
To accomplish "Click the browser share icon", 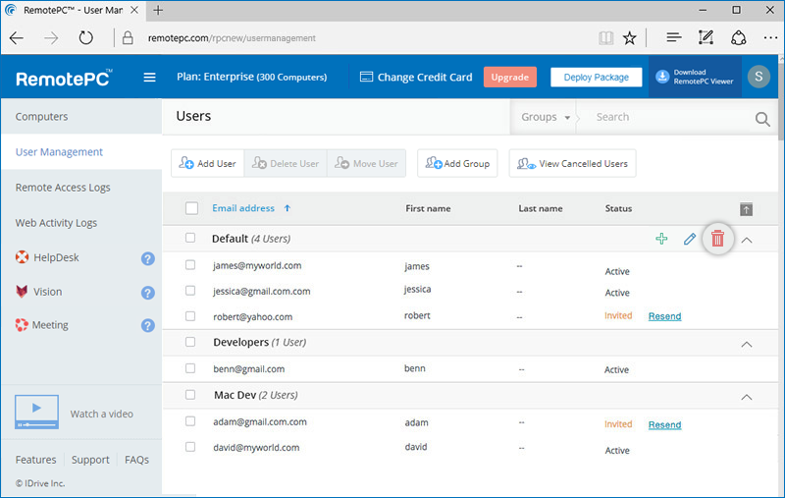I will (739, 38).
